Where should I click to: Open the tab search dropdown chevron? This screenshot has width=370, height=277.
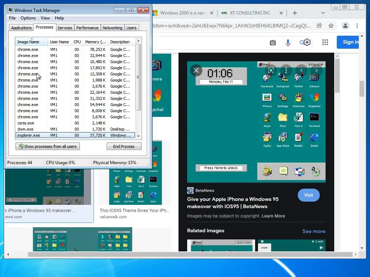coord(323,13)
